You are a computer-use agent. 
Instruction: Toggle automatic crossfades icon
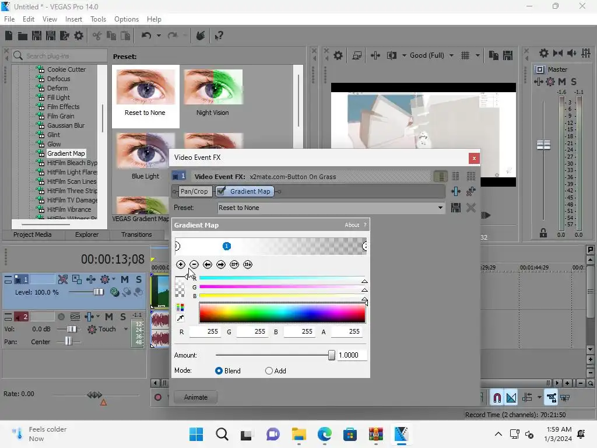click(x=511, y=398)
